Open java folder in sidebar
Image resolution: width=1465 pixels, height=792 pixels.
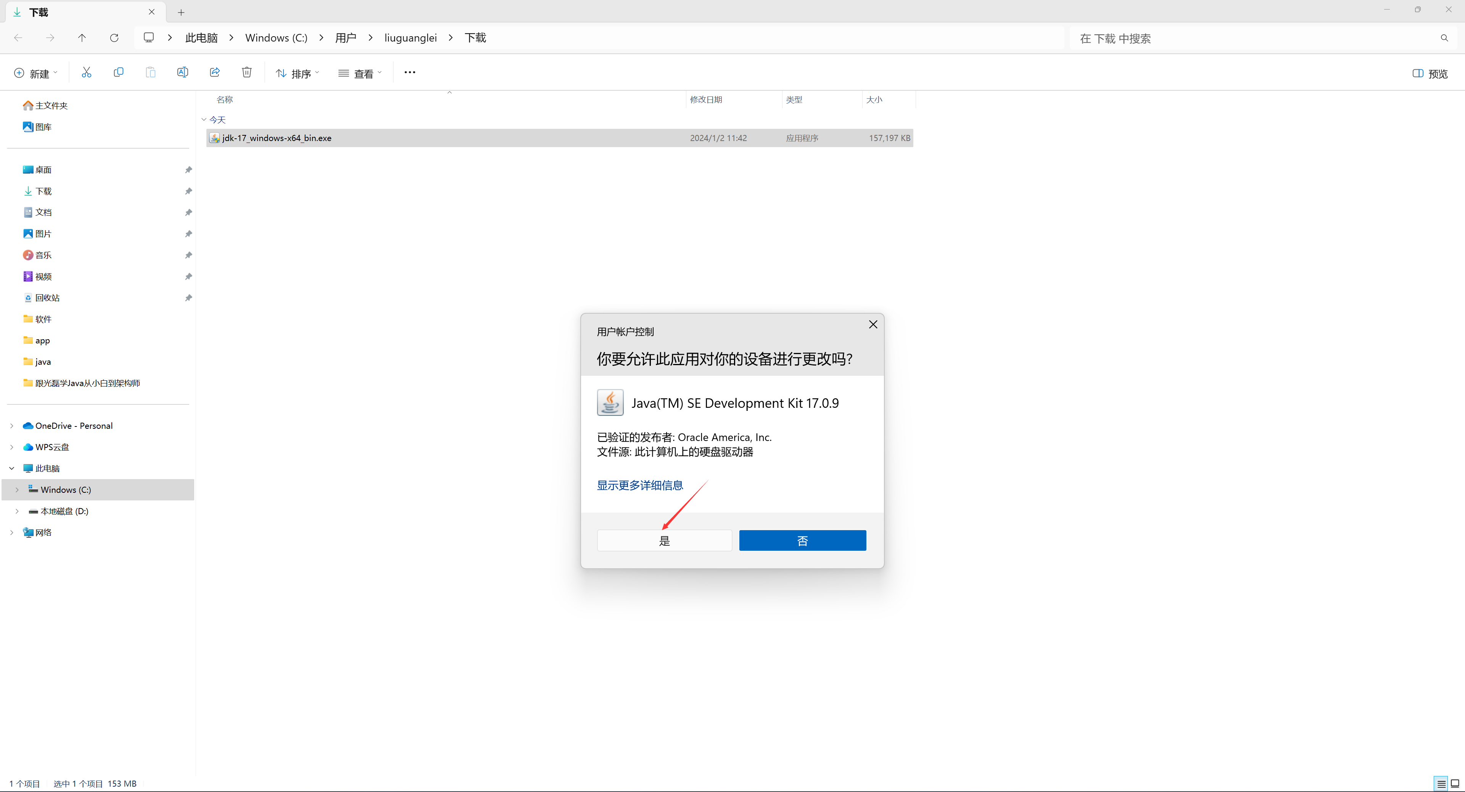click(37, 362)
